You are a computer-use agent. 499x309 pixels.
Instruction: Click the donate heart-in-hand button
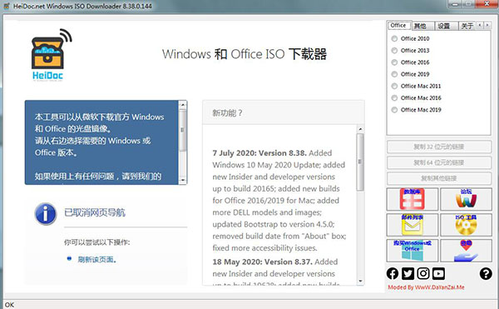click(x=466, y=251)
